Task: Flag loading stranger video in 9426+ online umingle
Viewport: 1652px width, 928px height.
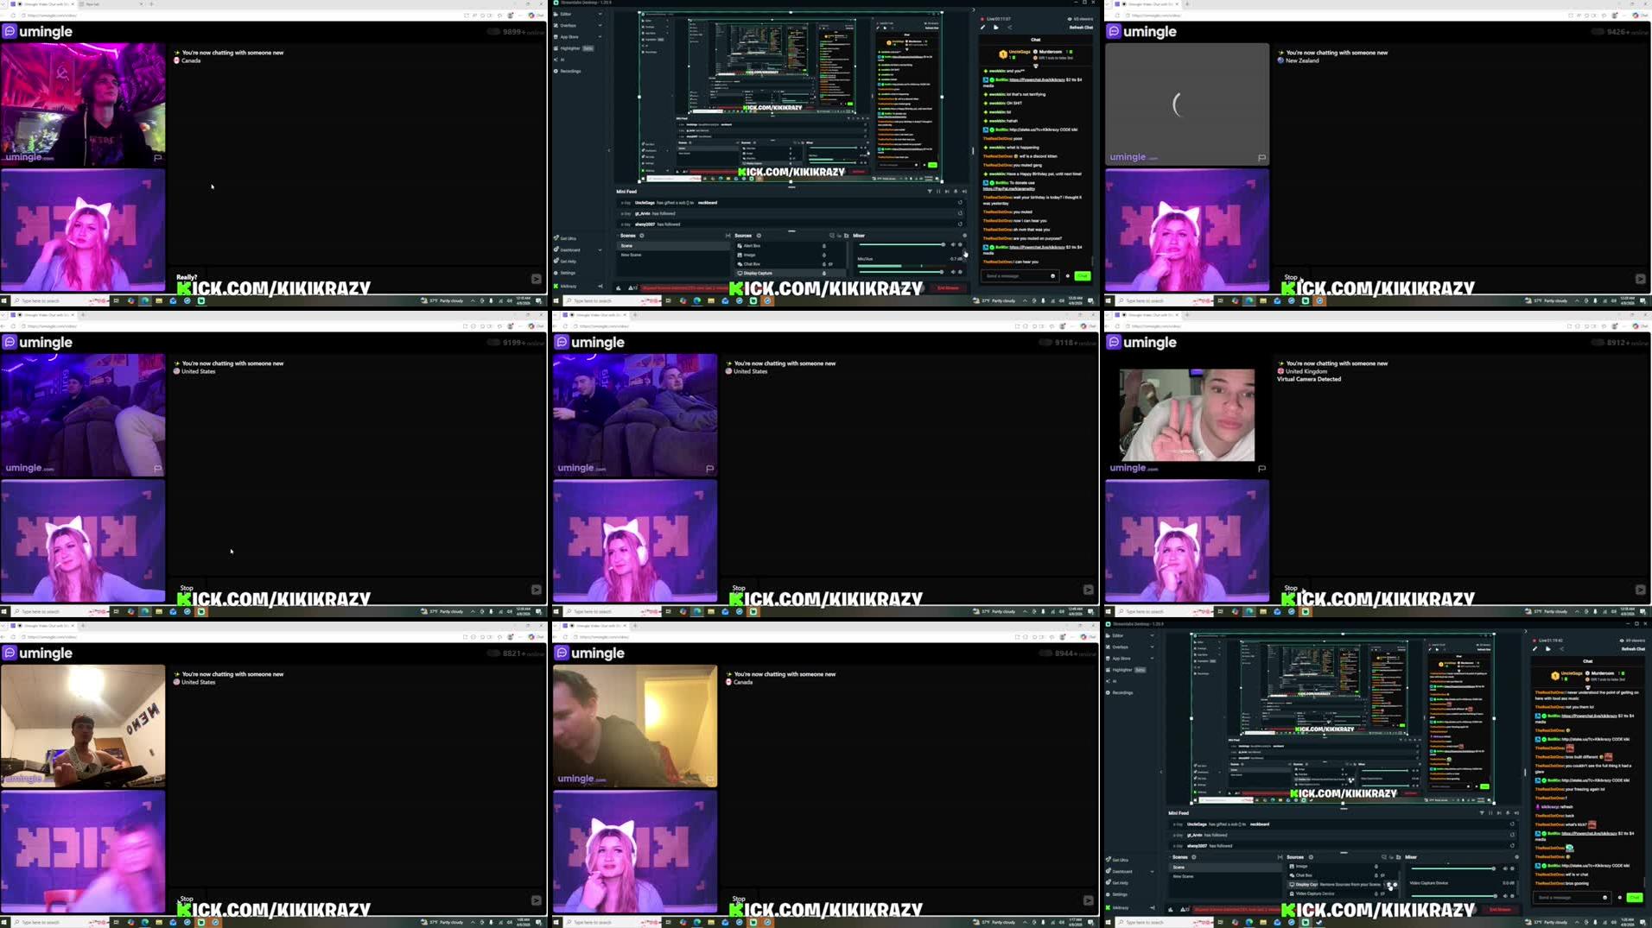Action: coord(1261,158)
